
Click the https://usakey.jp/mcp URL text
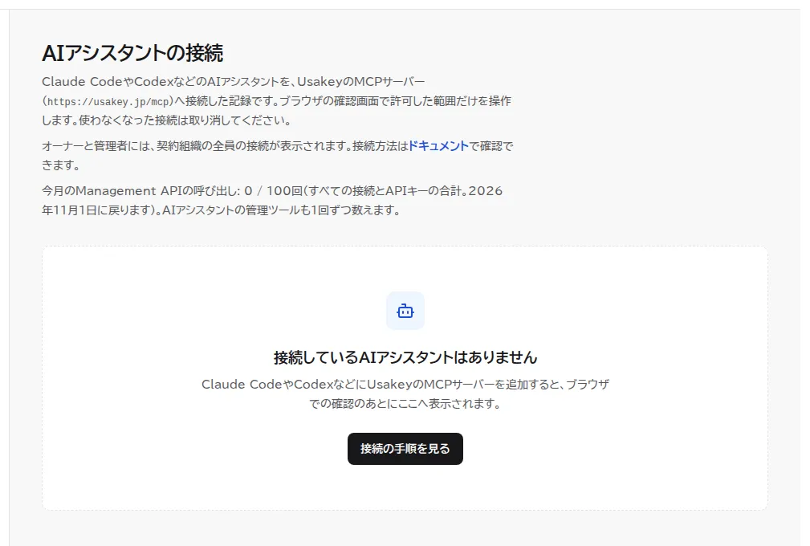click(108, 101)
